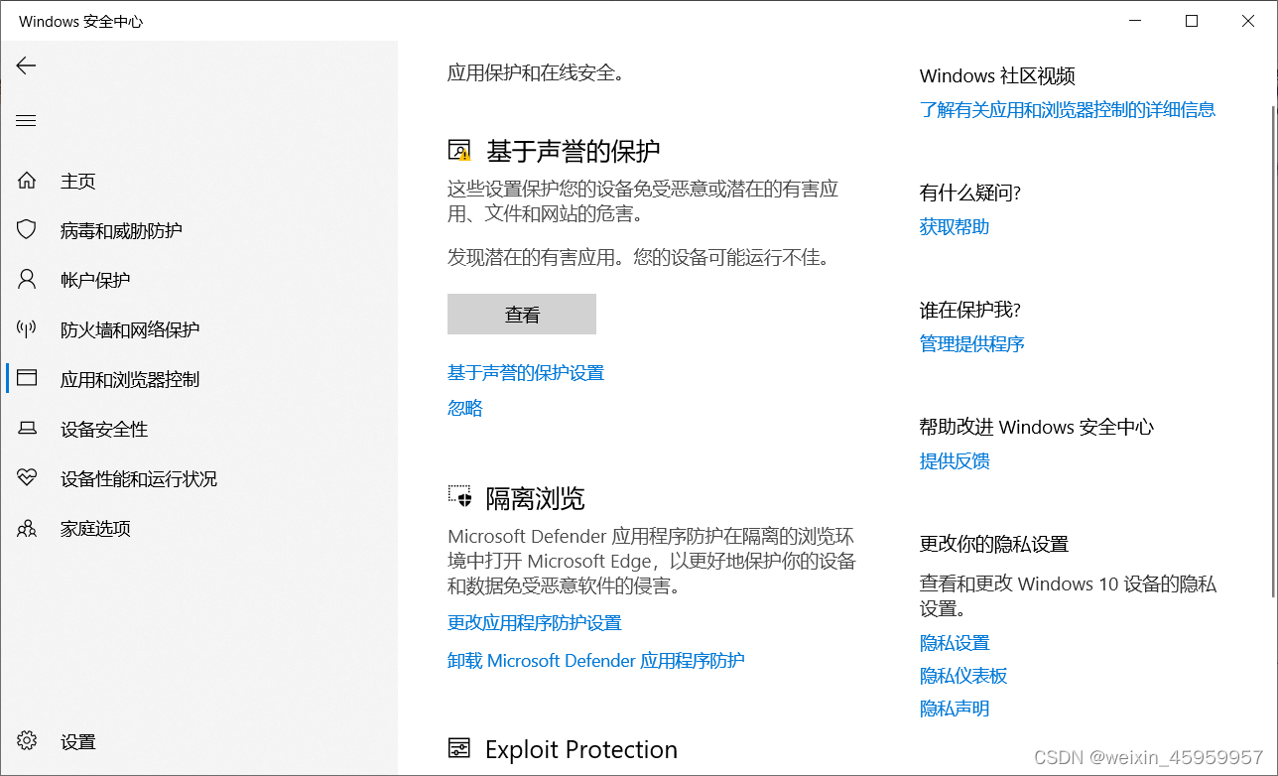Click the 隔离浏览 heading

pyautogui.click(x=535, y=498)
